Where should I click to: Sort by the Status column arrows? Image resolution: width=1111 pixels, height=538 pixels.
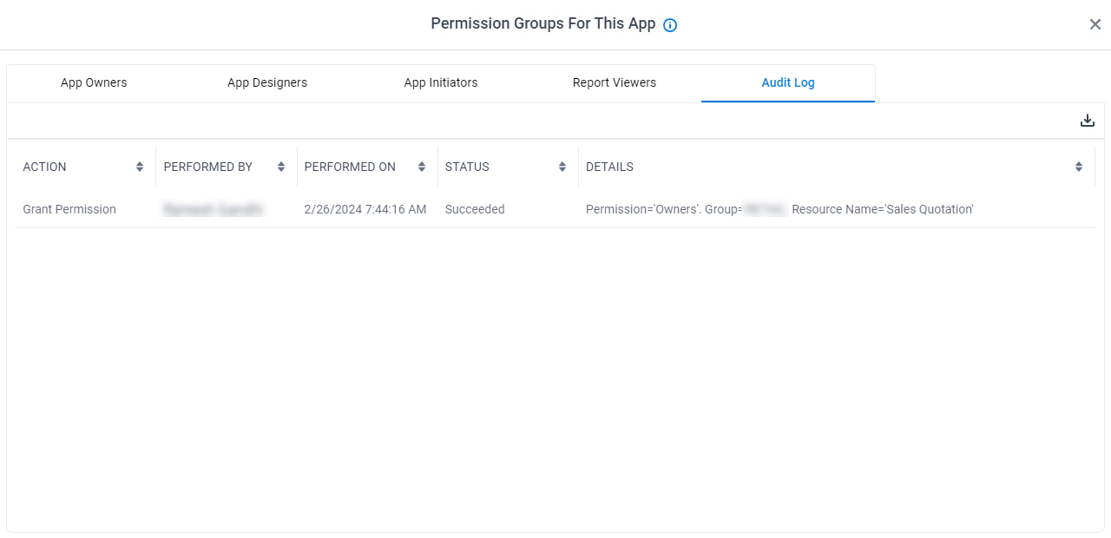pos(562,167)
